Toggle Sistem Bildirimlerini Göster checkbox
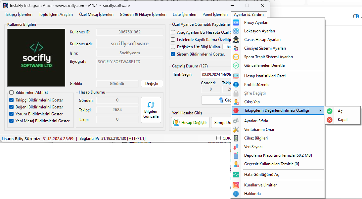This screenshot has height=199, width=362. pos(173,54)
